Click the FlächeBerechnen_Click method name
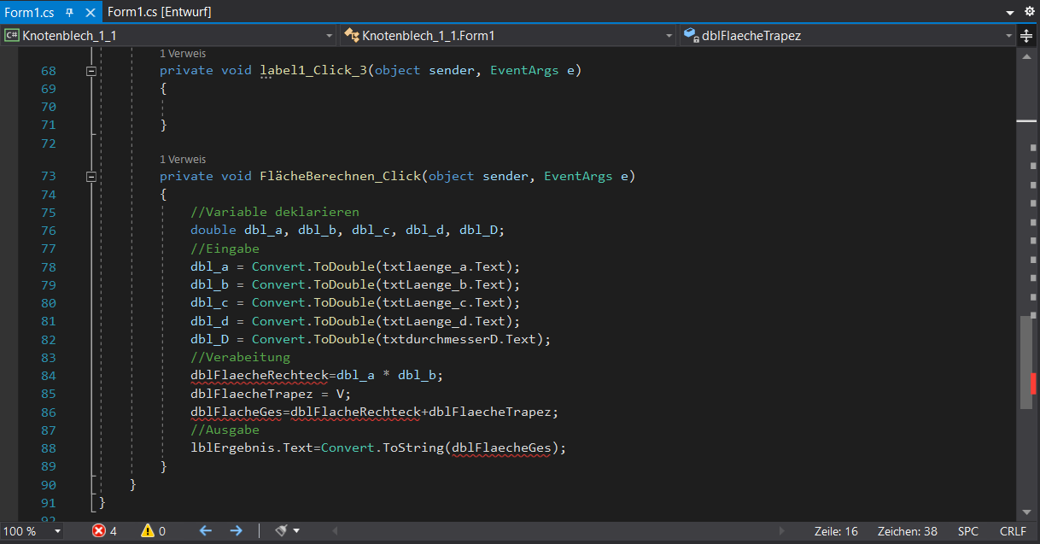The image size is (1040, 544). point(341,177)
